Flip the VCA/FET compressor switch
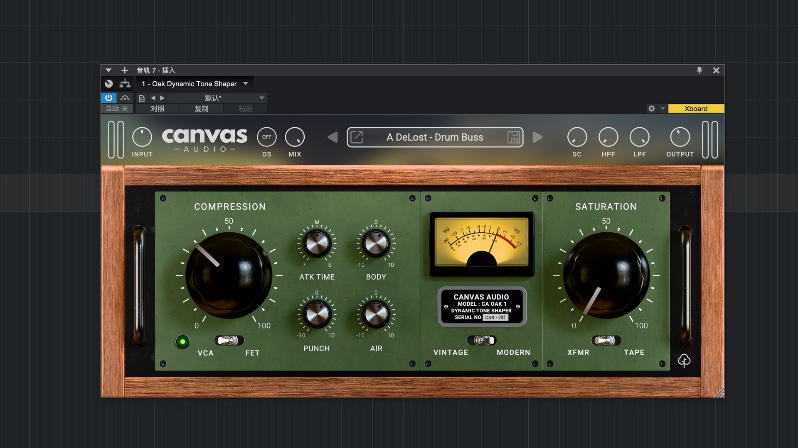This screenshot has width=798, height=448. pos(229,341)
